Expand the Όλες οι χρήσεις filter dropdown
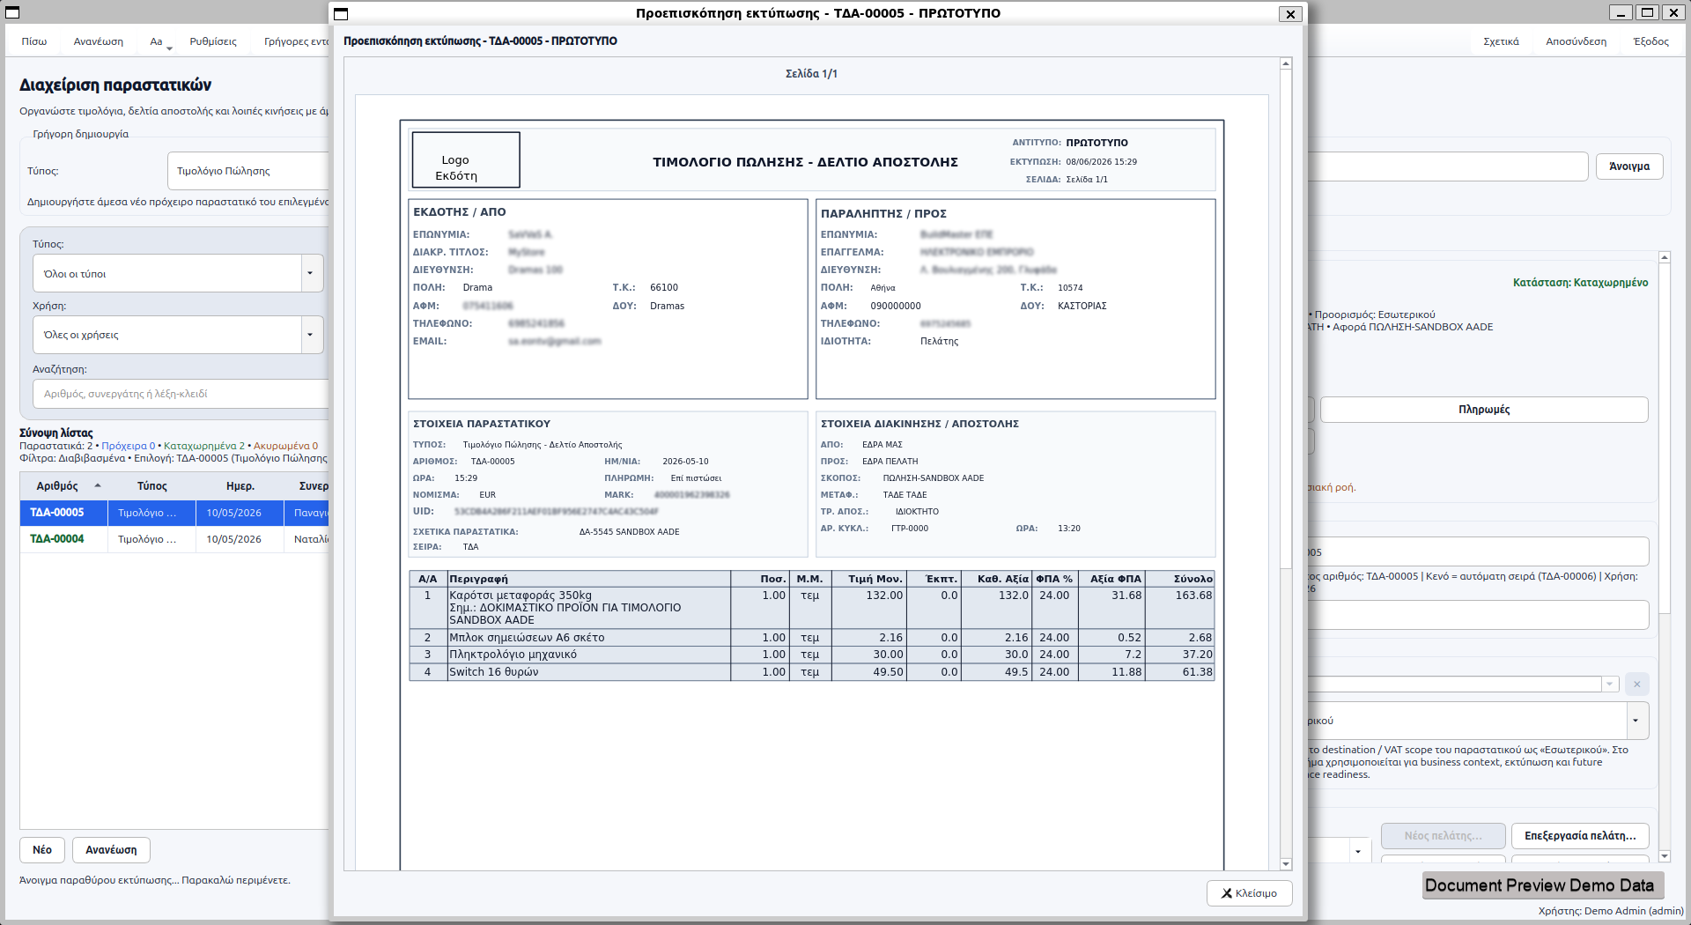 [310, 335]
